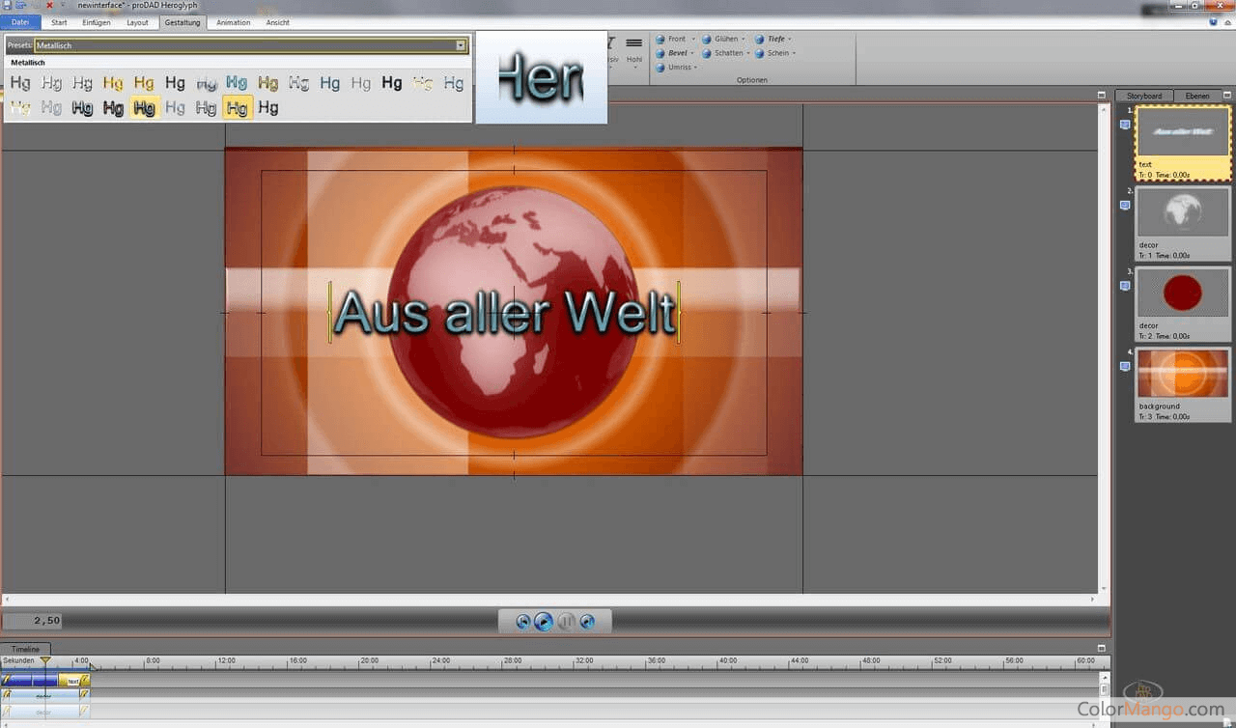
Task: Pick the last plain Hg preset in second row
Action: [x=268, y=108]
